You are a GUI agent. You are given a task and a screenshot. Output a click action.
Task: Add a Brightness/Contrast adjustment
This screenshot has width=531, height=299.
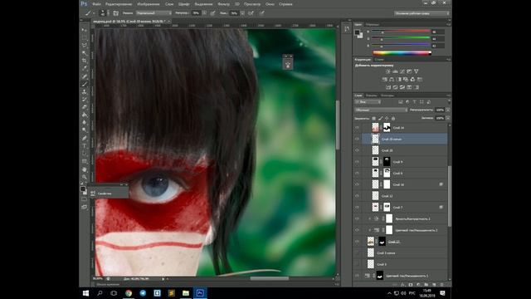point(388,71)
